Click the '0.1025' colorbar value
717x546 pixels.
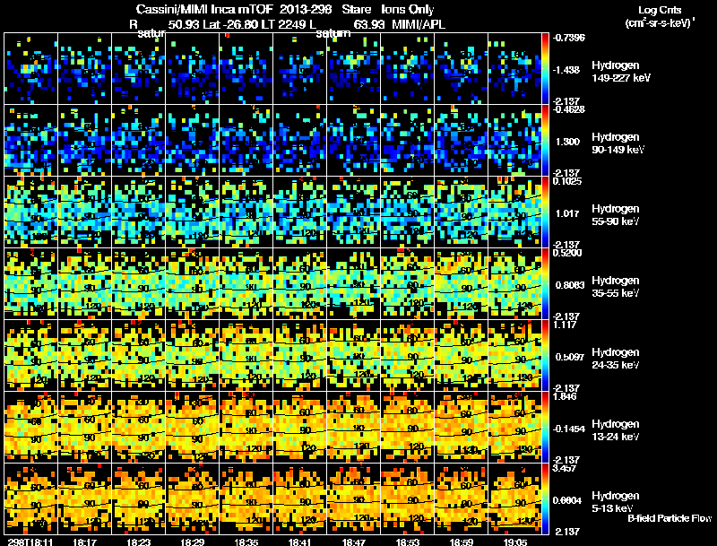(x=566, y=181)
